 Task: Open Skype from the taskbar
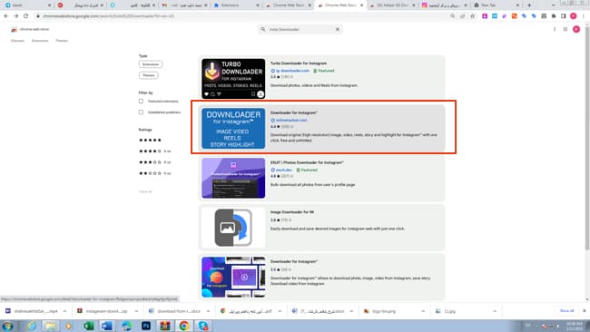point(203,326)
